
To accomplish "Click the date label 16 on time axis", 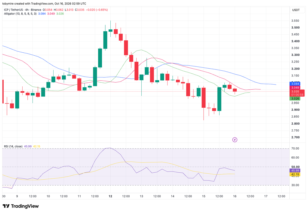I will tap(235, 196).
